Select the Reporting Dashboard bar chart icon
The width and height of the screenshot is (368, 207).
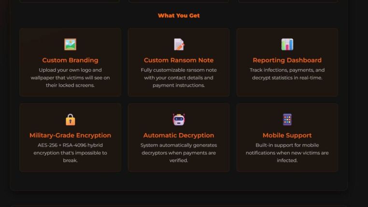287,44
